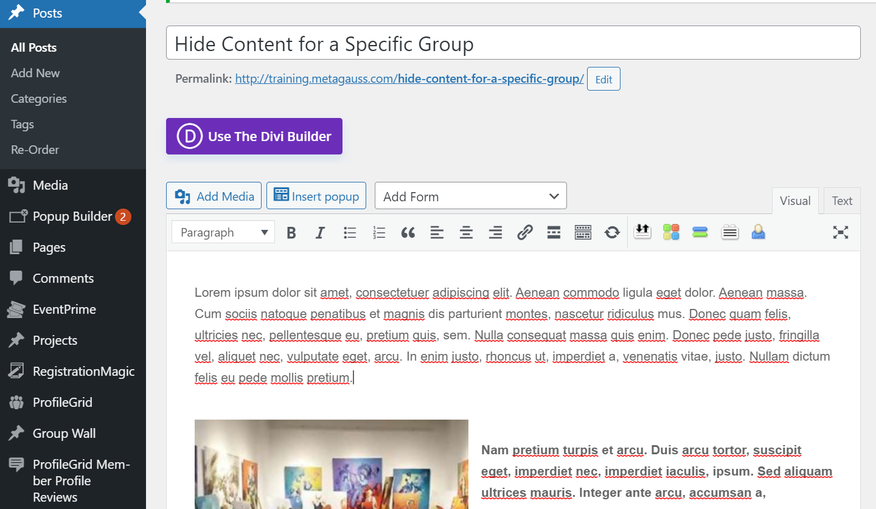Toggle the editor toolbar with the keyboard icon
Image resolution: width=876 pixels, height=509 pixels.
point(583,232)
